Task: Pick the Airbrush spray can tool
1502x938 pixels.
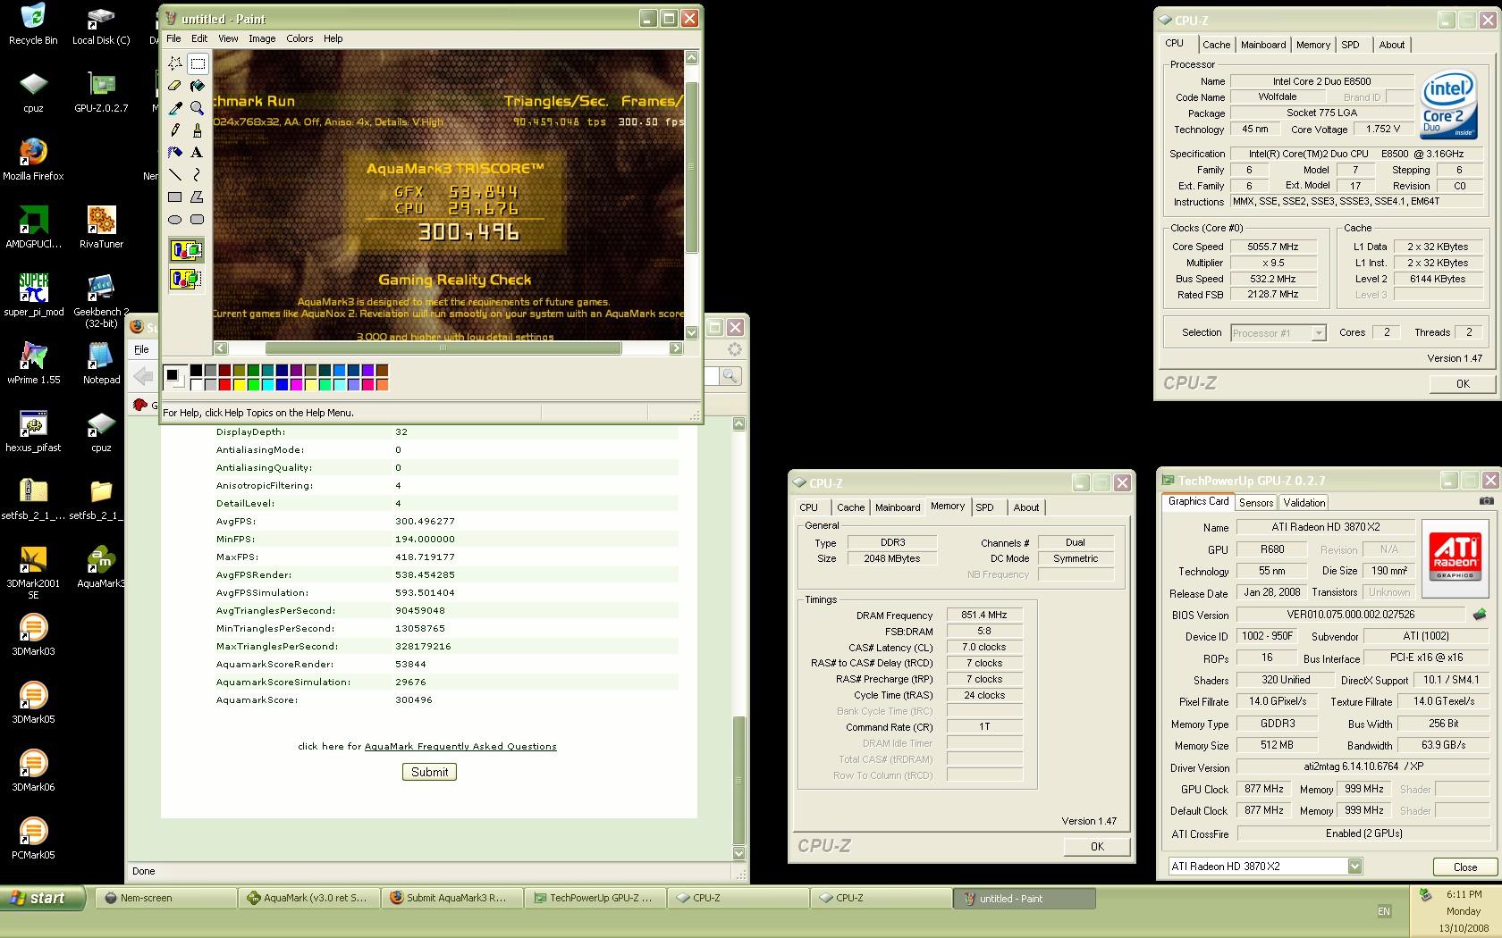Action: point(175,153)
